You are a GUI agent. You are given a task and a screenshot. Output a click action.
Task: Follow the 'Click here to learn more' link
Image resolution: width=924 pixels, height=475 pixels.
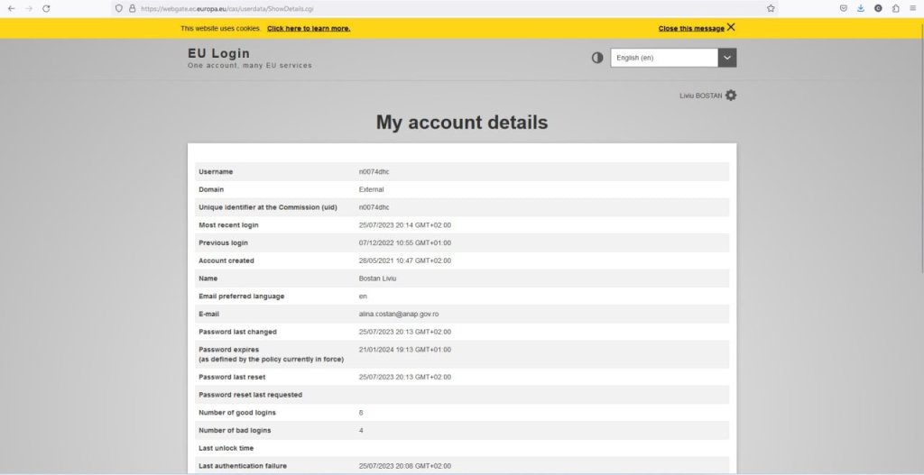click(x=309, y=29)
